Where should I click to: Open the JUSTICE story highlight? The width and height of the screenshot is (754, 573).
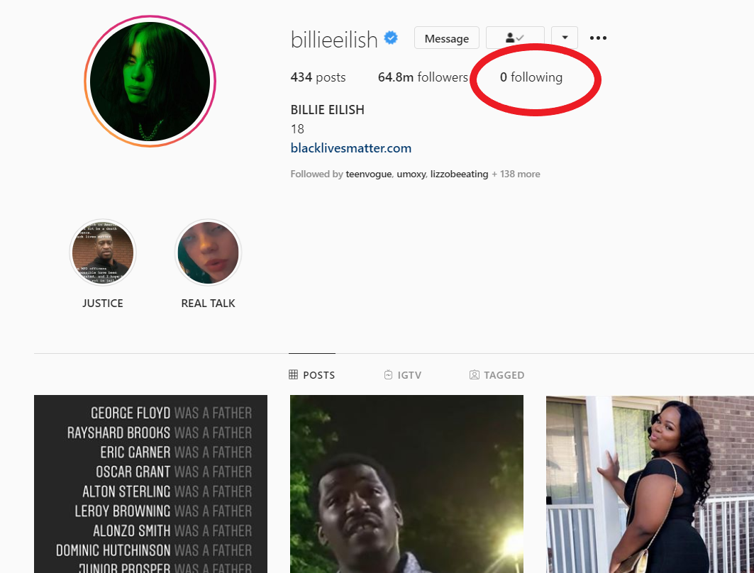coord(103,252)
